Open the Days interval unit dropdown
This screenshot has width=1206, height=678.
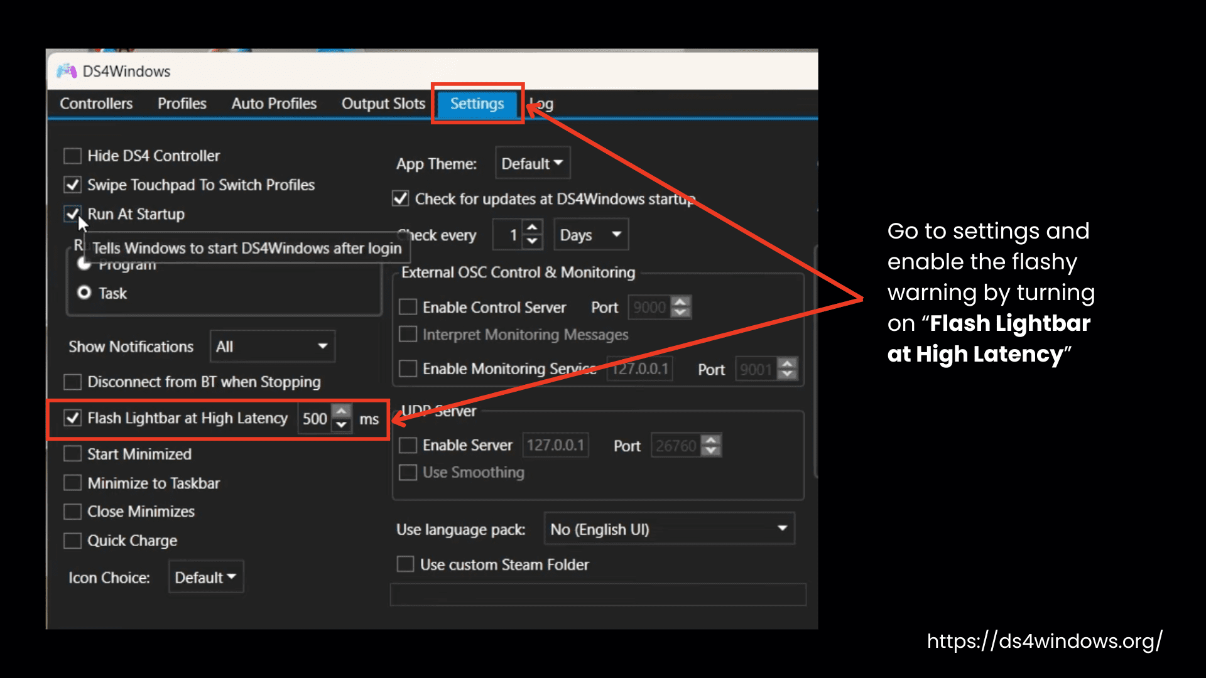[590, 235]
